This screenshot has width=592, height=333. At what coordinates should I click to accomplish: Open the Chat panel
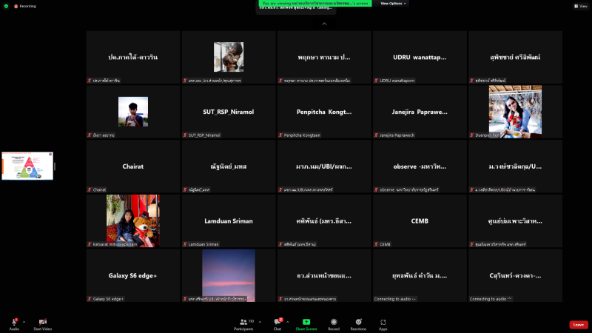pyautogui.click(x=277, y=322)
